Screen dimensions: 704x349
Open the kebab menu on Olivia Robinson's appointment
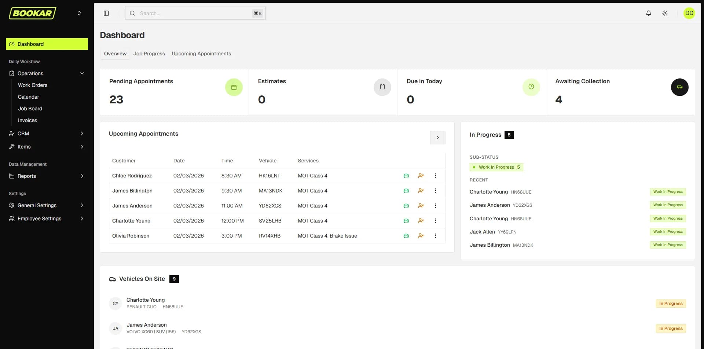[x=436, y=236]
